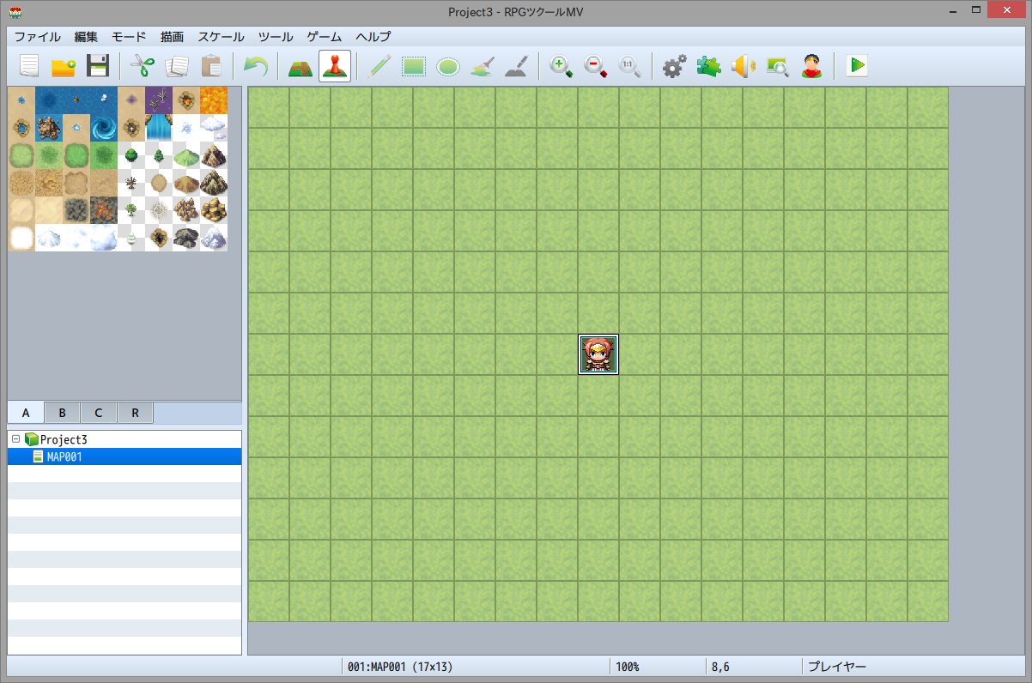Select the Flood fill tool
The height and width of the screenshot is (683, 1032).
click(x=482, y=66)
